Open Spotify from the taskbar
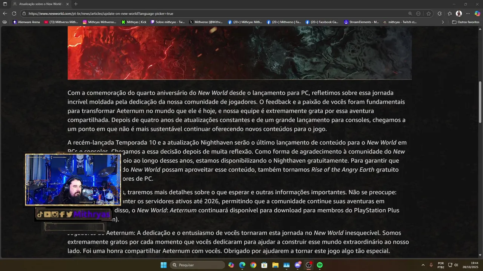 320,265
